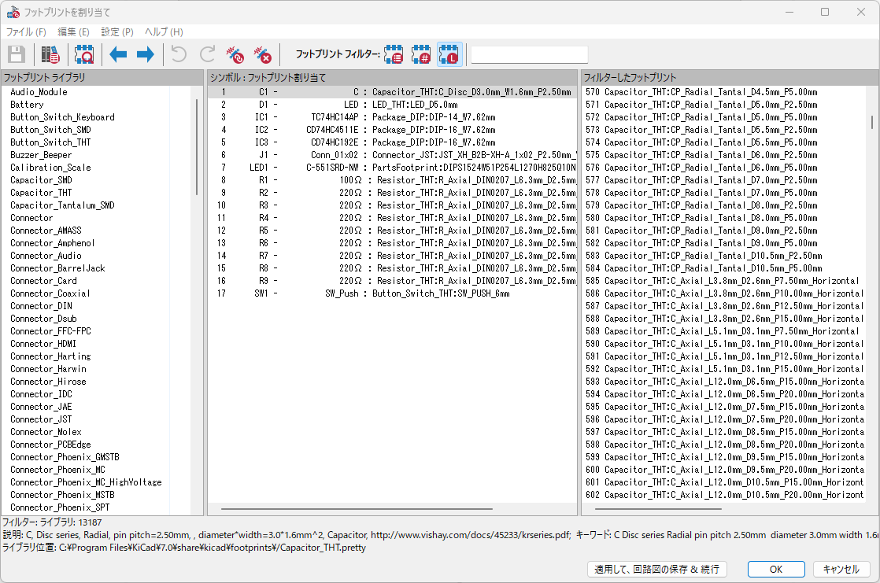Click apply, save schematic & continue button
Viewport: 880px width, 583px height.
pos(656,569)
